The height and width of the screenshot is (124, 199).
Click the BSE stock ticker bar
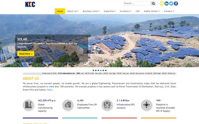(x=100, y=74)
